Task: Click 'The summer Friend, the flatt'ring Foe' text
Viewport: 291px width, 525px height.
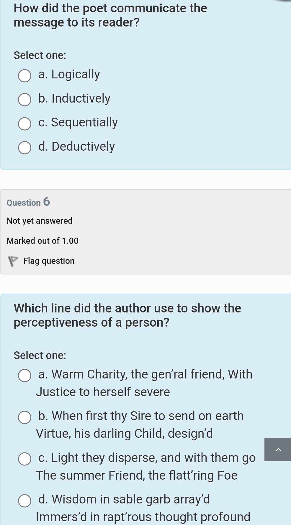Action: tap(137, 475)
